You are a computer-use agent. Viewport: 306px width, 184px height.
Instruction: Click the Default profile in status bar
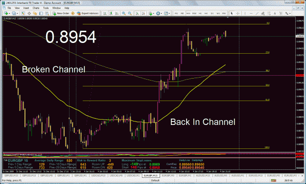pyautogui.click(x=155, y=181)
